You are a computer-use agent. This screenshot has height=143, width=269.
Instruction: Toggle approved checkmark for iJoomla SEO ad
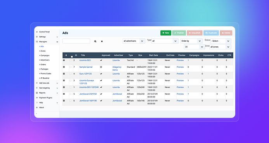(101, 60)
